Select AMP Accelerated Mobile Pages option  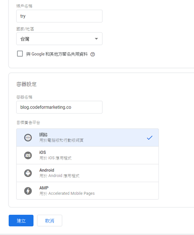click(87, 191)
